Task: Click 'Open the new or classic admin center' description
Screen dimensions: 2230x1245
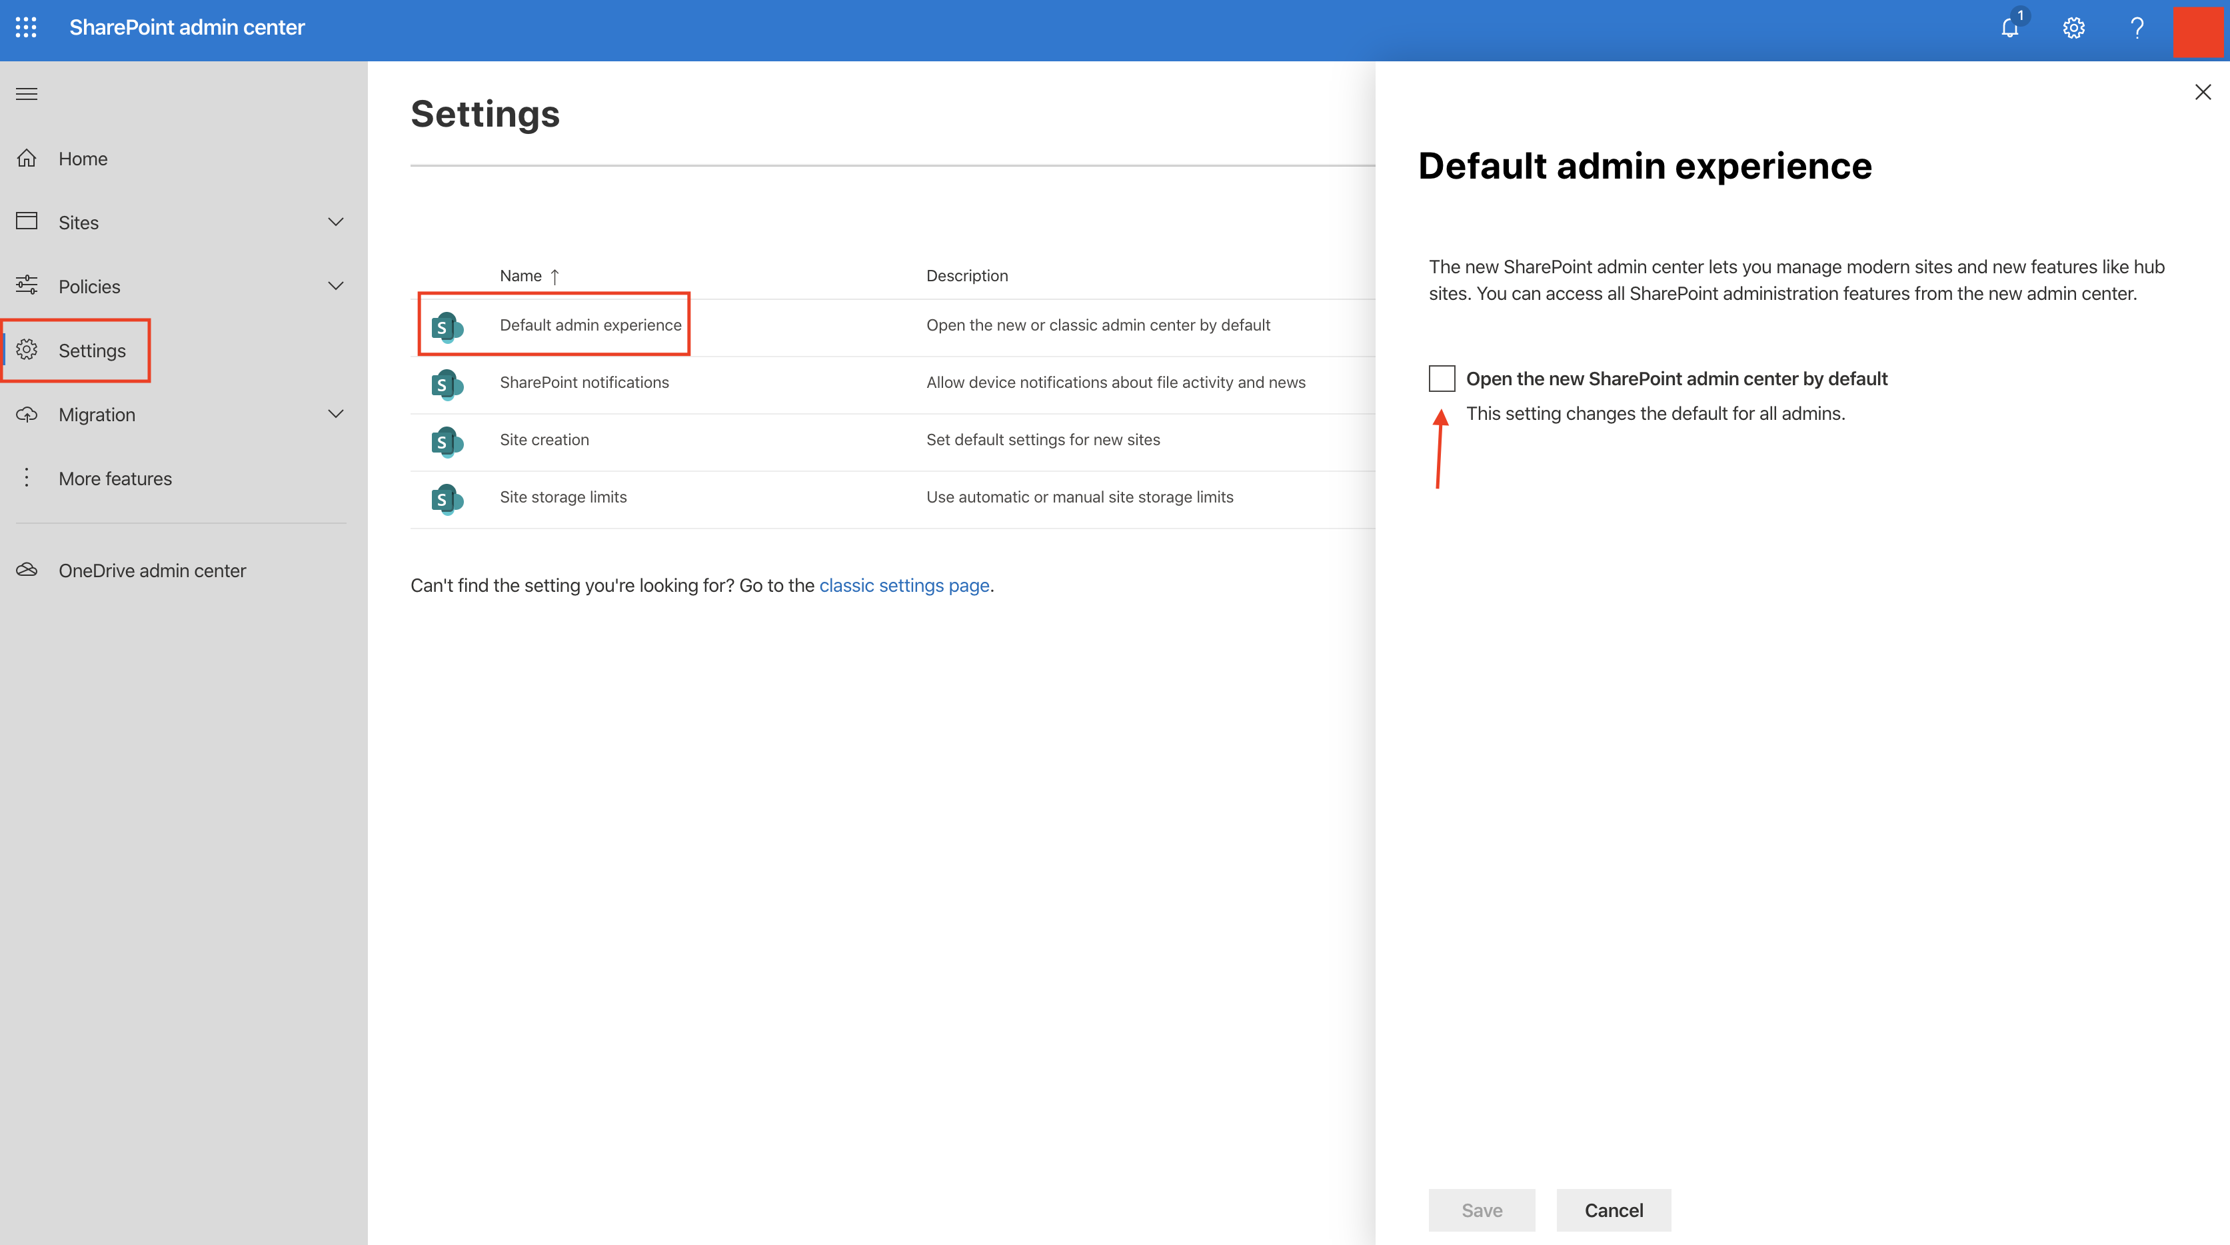Action: tap(1098, 325)
